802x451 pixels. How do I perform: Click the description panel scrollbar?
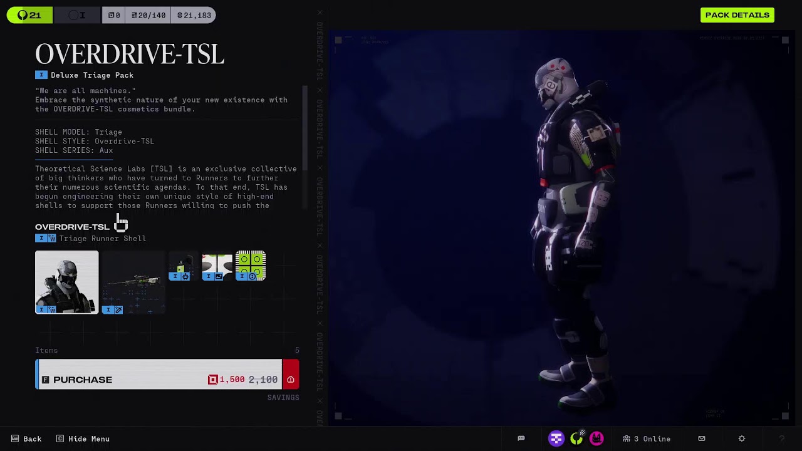click(x=305, y=127)
